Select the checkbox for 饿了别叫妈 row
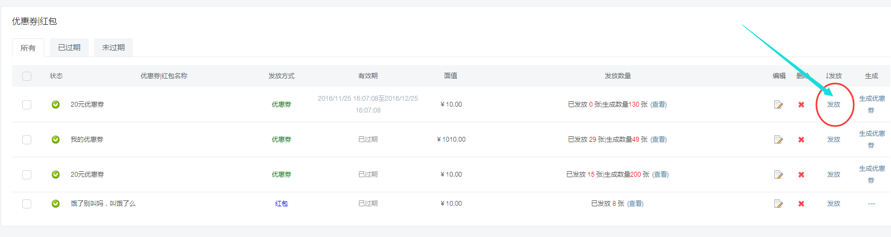The width and height of the screenshot is (891, 237). [x=26, y=204]
